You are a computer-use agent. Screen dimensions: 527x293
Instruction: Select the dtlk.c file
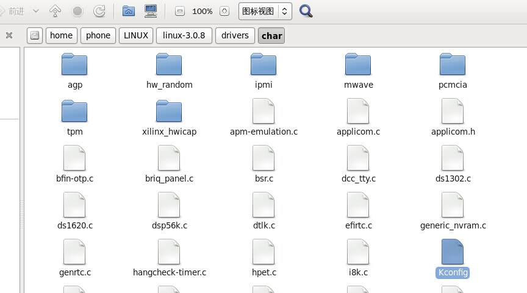[263, 211]
